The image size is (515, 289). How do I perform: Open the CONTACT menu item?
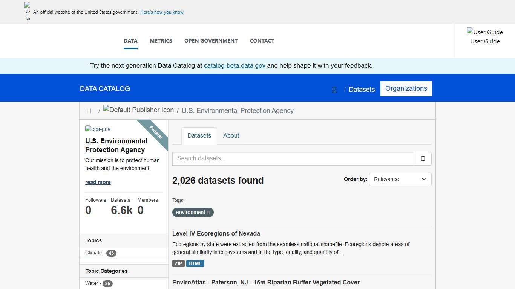[262, 41]
